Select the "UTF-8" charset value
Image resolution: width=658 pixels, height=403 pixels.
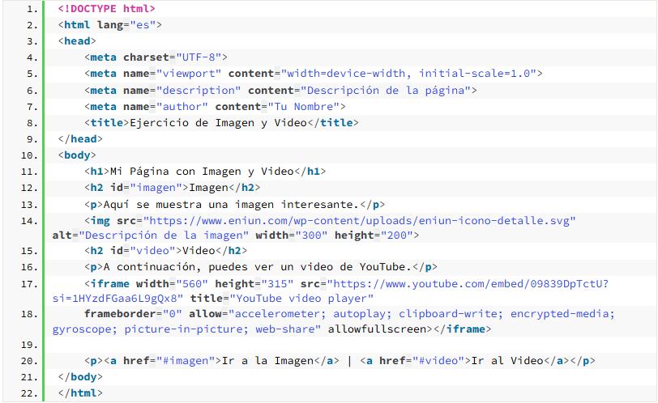pyautogui.click(x=199, y=57)
